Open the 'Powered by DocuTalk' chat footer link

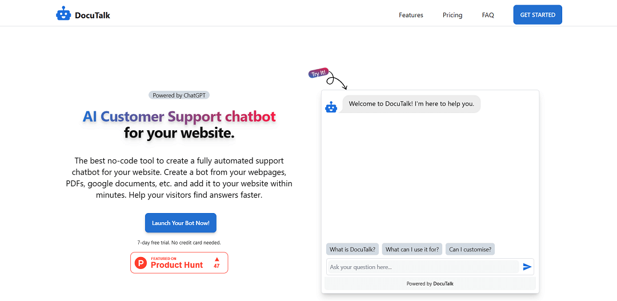(x=430, y=283)
